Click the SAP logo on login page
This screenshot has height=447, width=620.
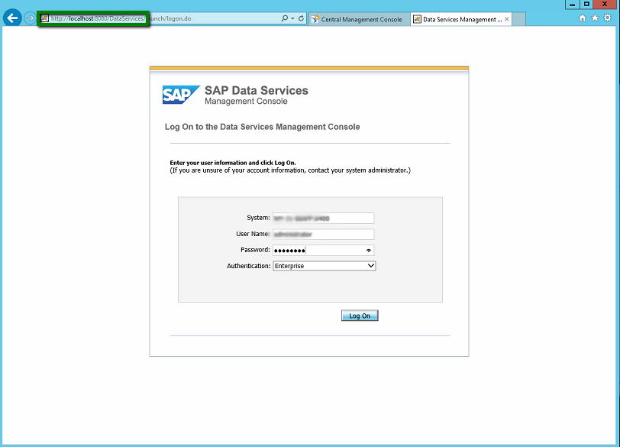click(181, 95)
